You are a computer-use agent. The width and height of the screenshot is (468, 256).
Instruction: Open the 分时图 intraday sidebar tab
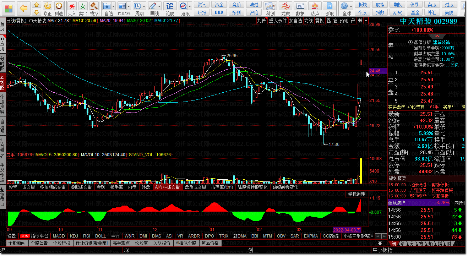pyautogui.click(x=3, y=63)
